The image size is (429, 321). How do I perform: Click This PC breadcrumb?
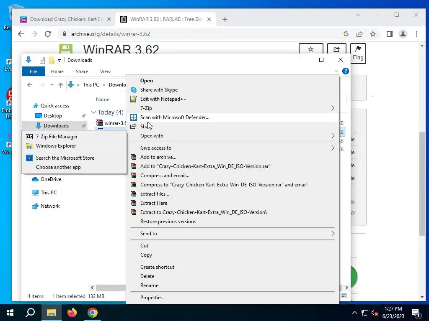(x=91, y=85)
